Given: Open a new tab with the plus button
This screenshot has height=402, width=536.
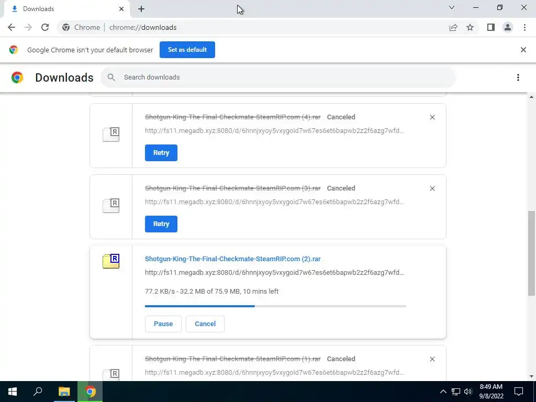Looking at the screenshot, I should click(141, 9).
